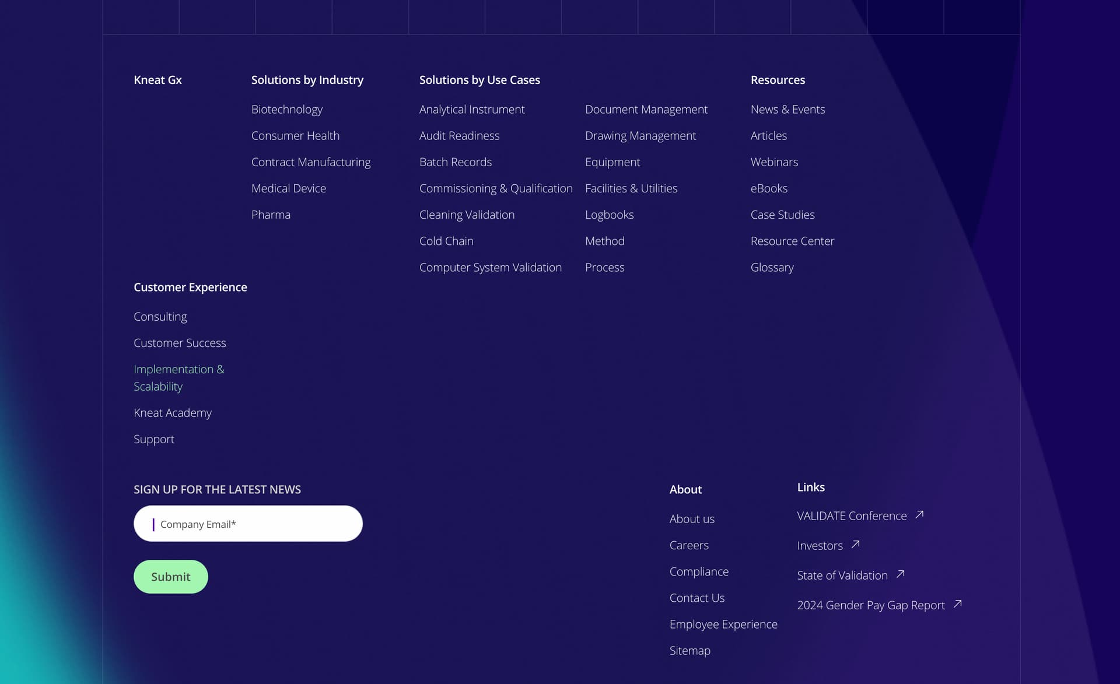This screenshot has width=1120, height=684.
Task: View the Sitemap
Action: coord(690,650)
